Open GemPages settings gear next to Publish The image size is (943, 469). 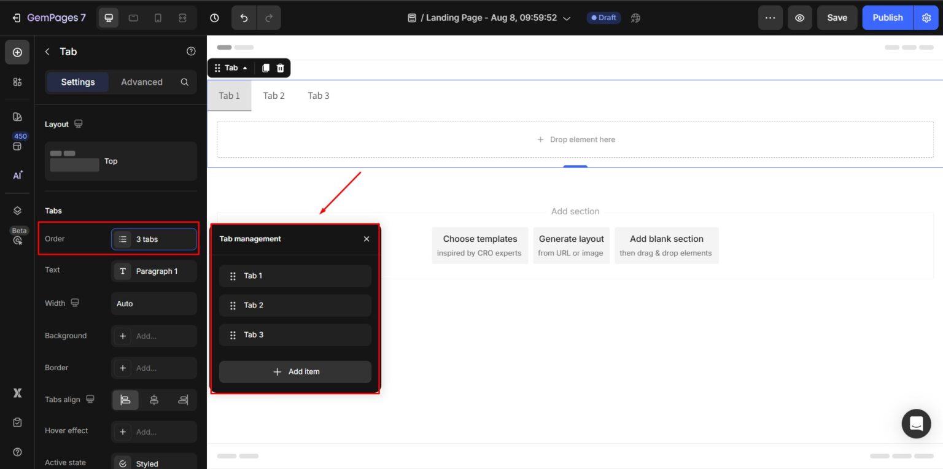tap(926, 18)
